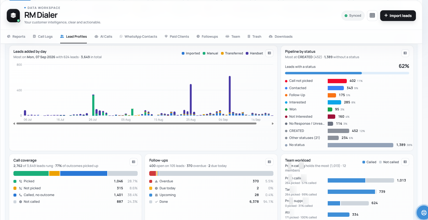This screenshot has height=220, width=428.
Task: Click the Leads with a status progress bar
Action: point(347,73)
